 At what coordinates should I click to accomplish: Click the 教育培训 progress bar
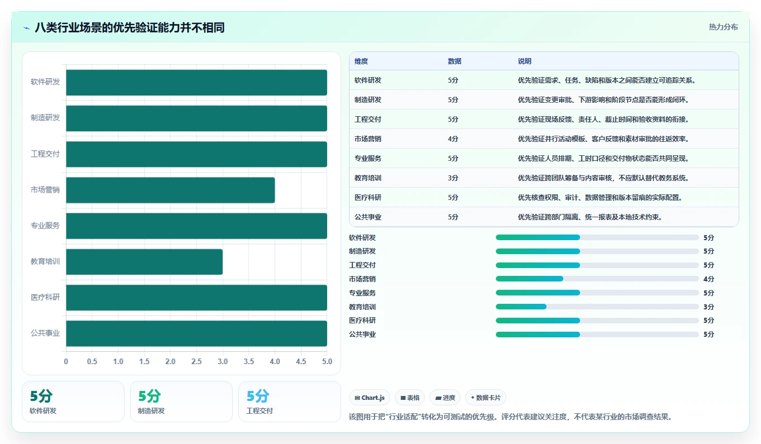tap(597, 307)
